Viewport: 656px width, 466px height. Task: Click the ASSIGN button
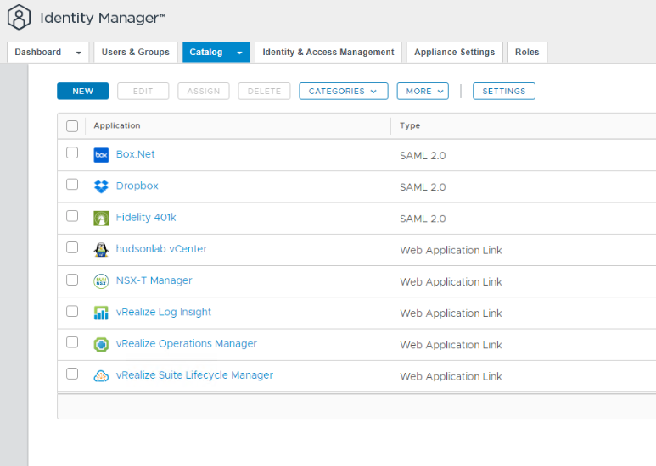click(204, 91)
